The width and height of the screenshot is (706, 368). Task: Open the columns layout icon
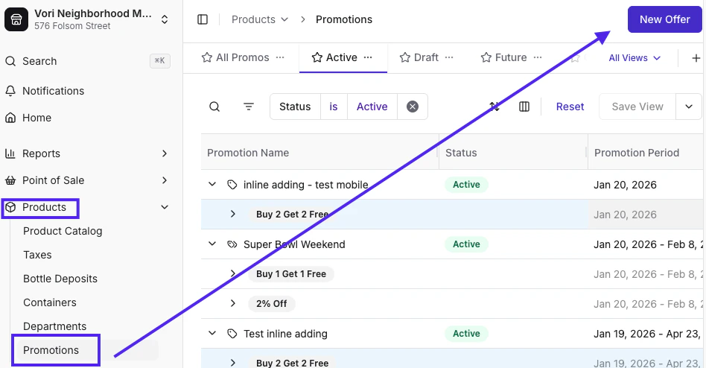(x=524, y=107)
